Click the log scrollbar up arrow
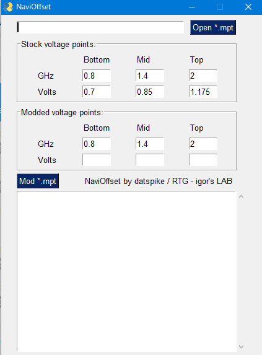Image resolution: width=262 pixels, height=355 pixels. (241, 196)
